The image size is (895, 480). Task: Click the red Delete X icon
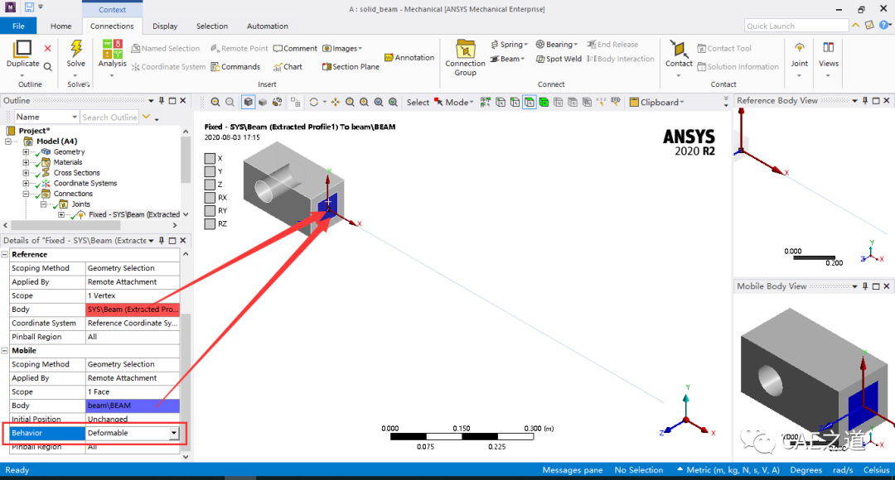(x=47, y=49)
